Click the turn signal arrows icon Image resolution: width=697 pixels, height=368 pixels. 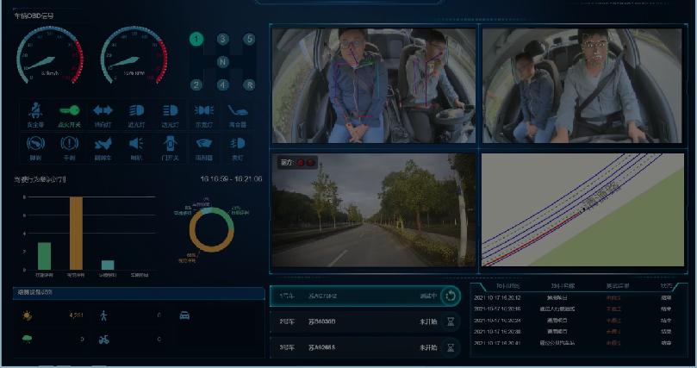[x=103, y=111]
